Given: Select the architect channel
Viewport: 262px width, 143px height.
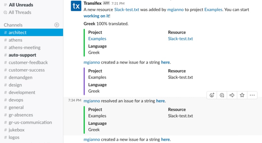Looking at the screenshot, I should click(32, 32).
